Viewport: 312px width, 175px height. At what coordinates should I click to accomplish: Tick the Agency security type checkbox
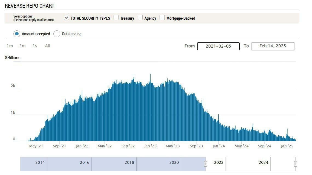140,18
